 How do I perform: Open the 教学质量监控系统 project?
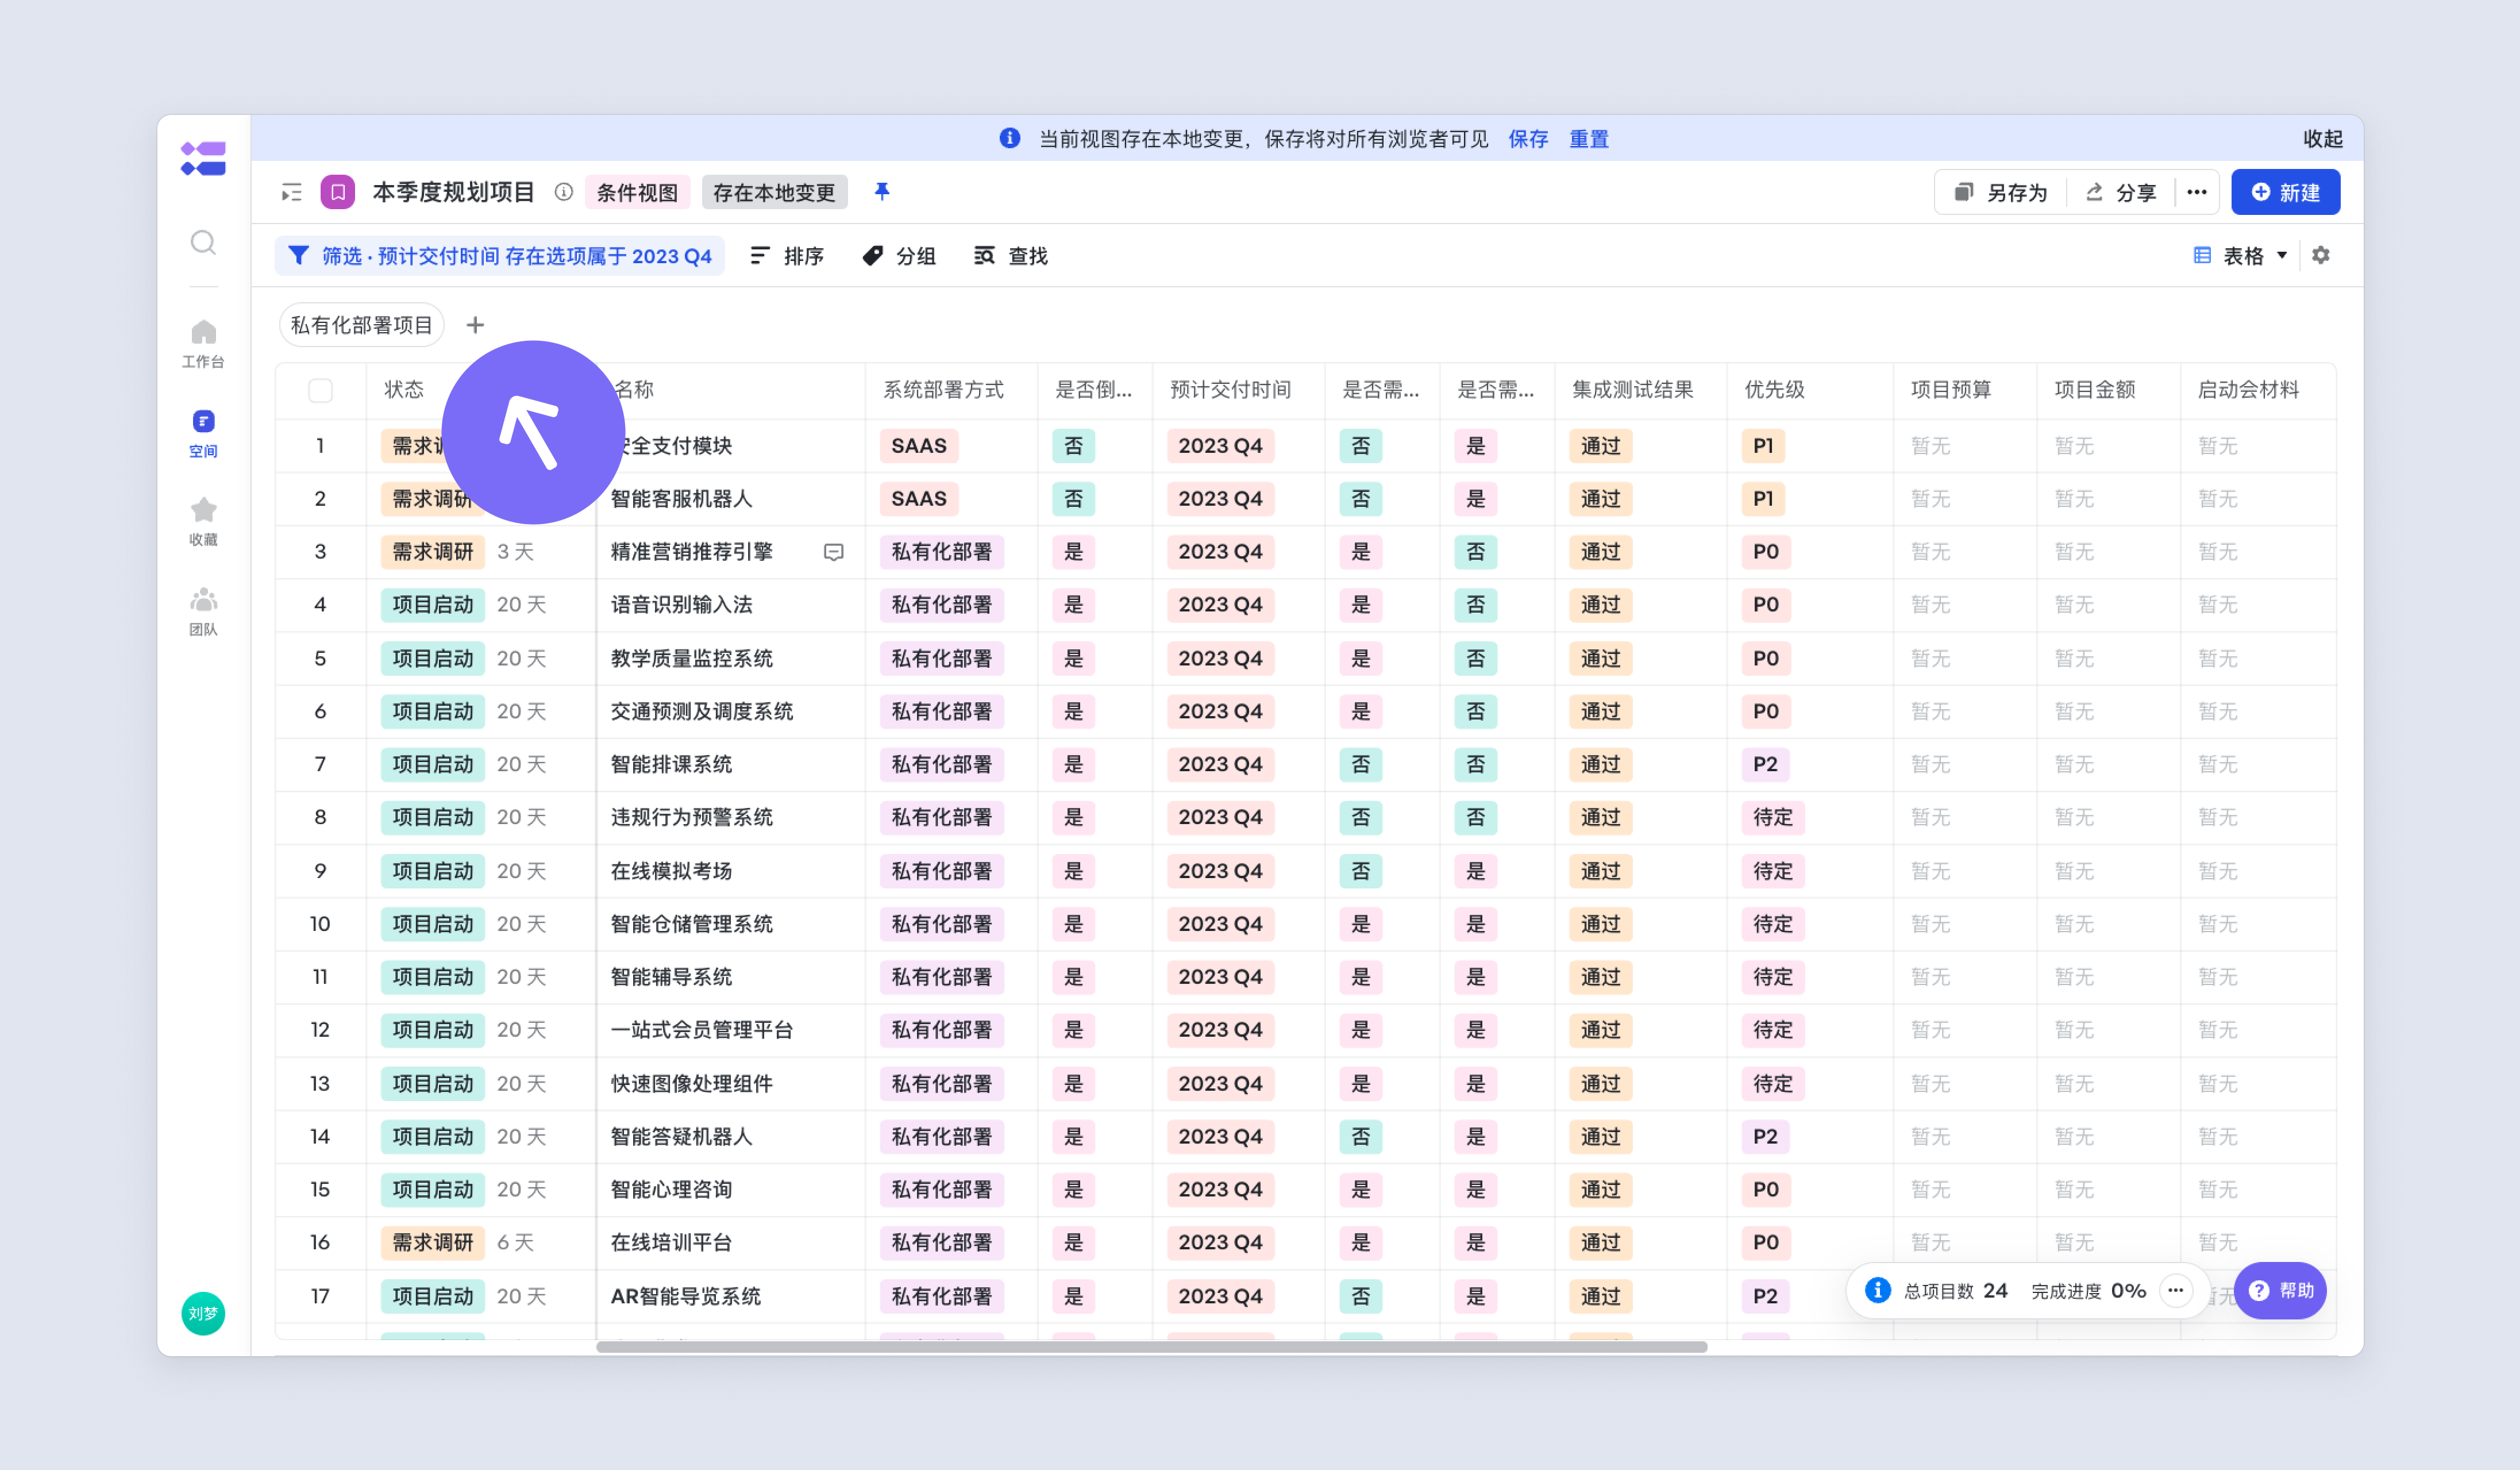click(x=691, y=659)
